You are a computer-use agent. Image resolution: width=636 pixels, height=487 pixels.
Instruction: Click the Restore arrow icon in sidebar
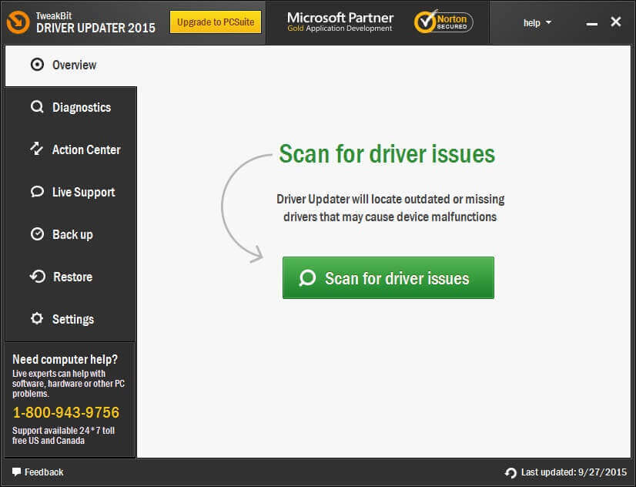[x=36, y=277]
